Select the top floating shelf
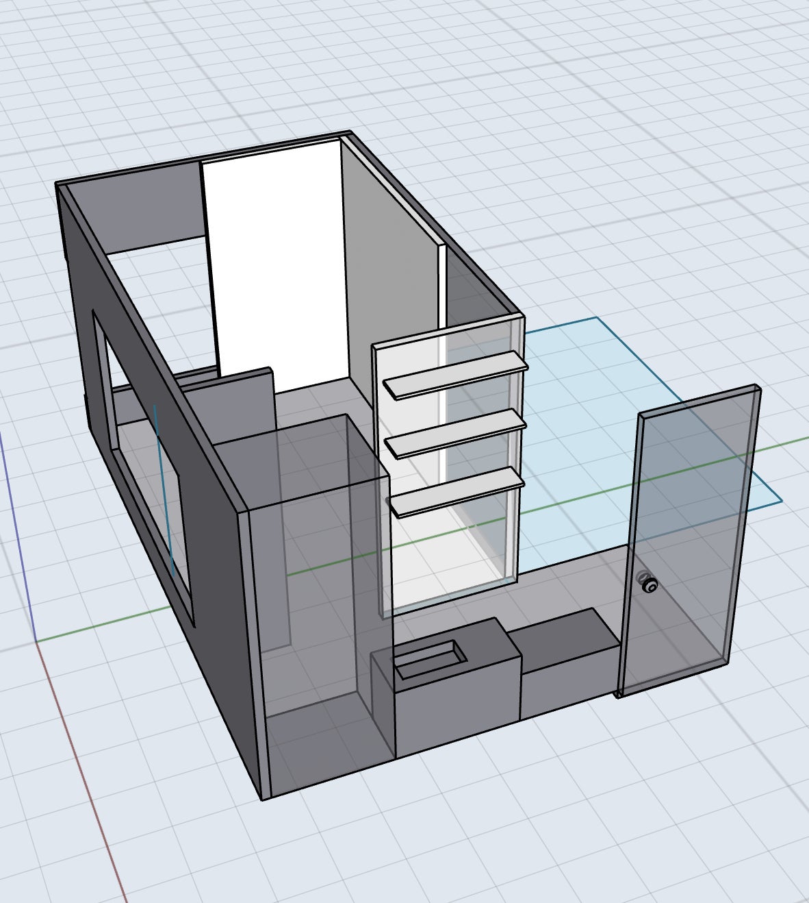This screenshot has height=903, width=809. [x=455, y=375]
